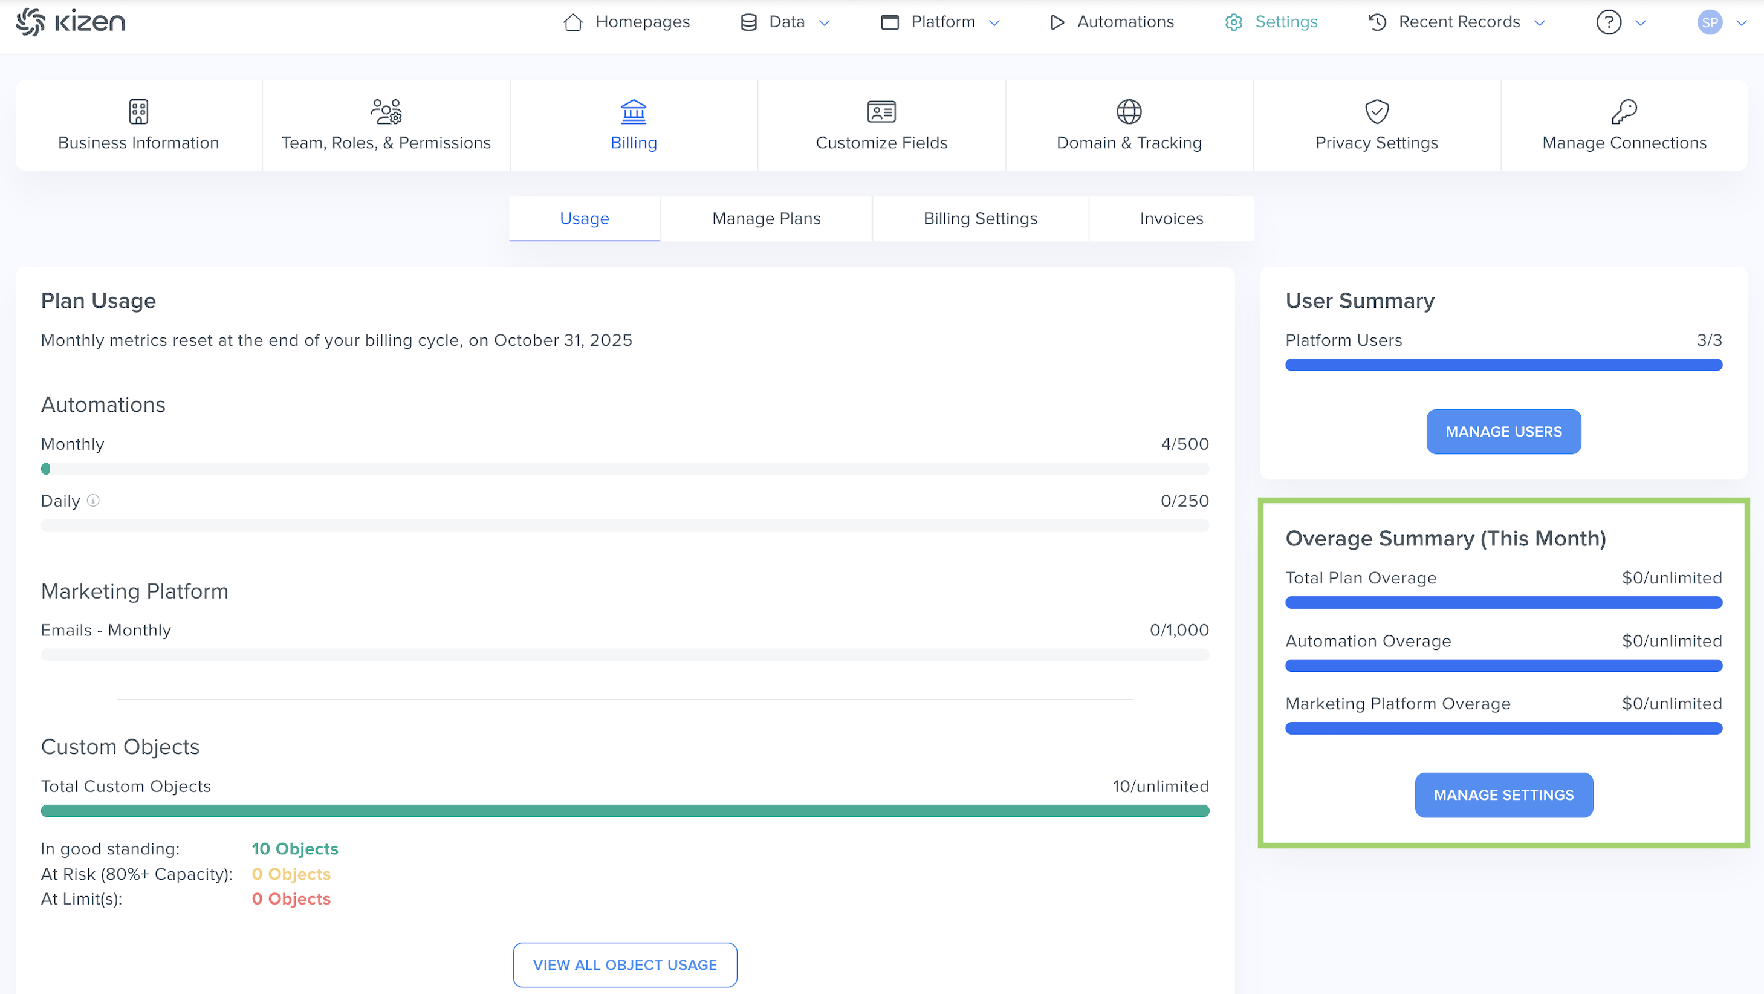Click the Team, Roles, & Permissions icon
The height and width of the screenshot is (994, 1764).
[x=386, y=111]
